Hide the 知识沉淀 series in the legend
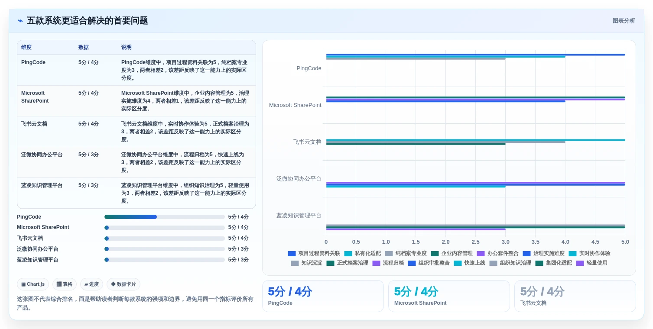The height and width of the screenshot is (329, 653). pos(306,263)
